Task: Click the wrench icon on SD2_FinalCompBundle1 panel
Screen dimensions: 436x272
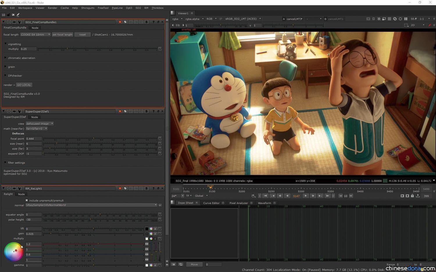Action: 19,22
